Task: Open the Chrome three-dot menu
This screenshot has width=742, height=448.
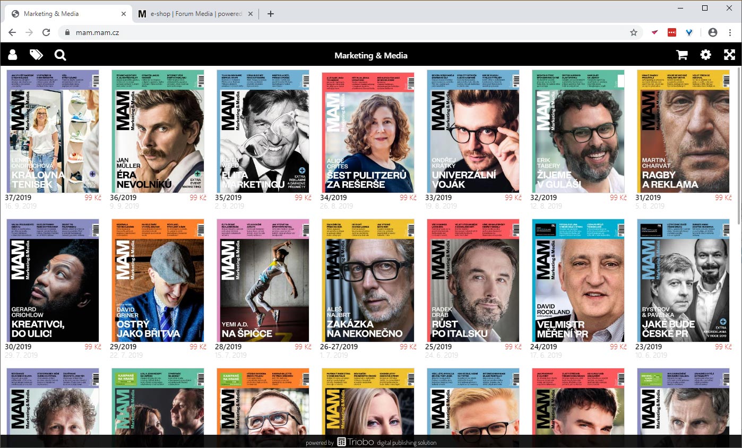Action: (730, 32)
